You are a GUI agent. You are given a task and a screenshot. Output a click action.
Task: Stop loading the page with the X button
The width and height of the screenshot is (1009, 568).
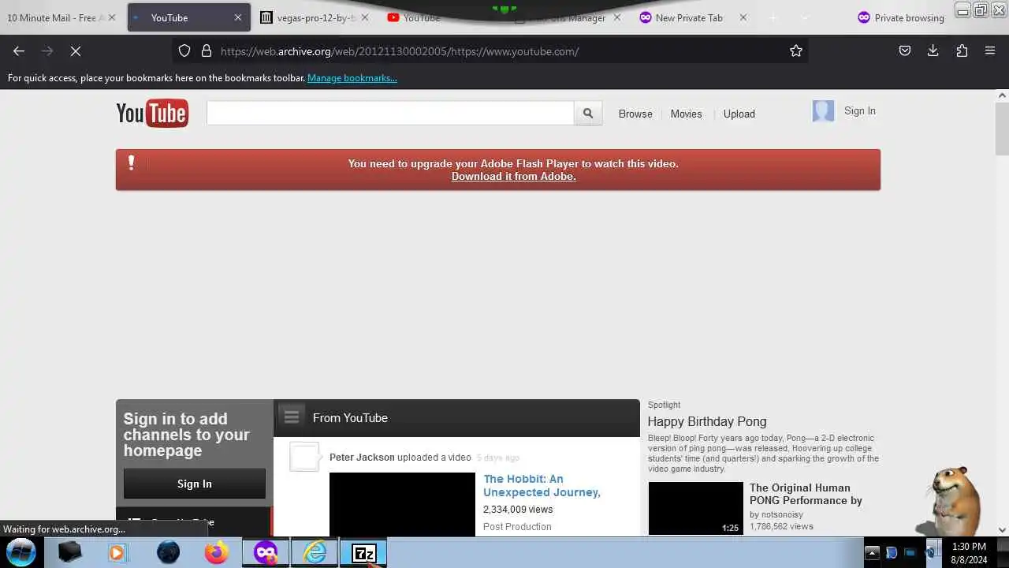tap(76, 50)
